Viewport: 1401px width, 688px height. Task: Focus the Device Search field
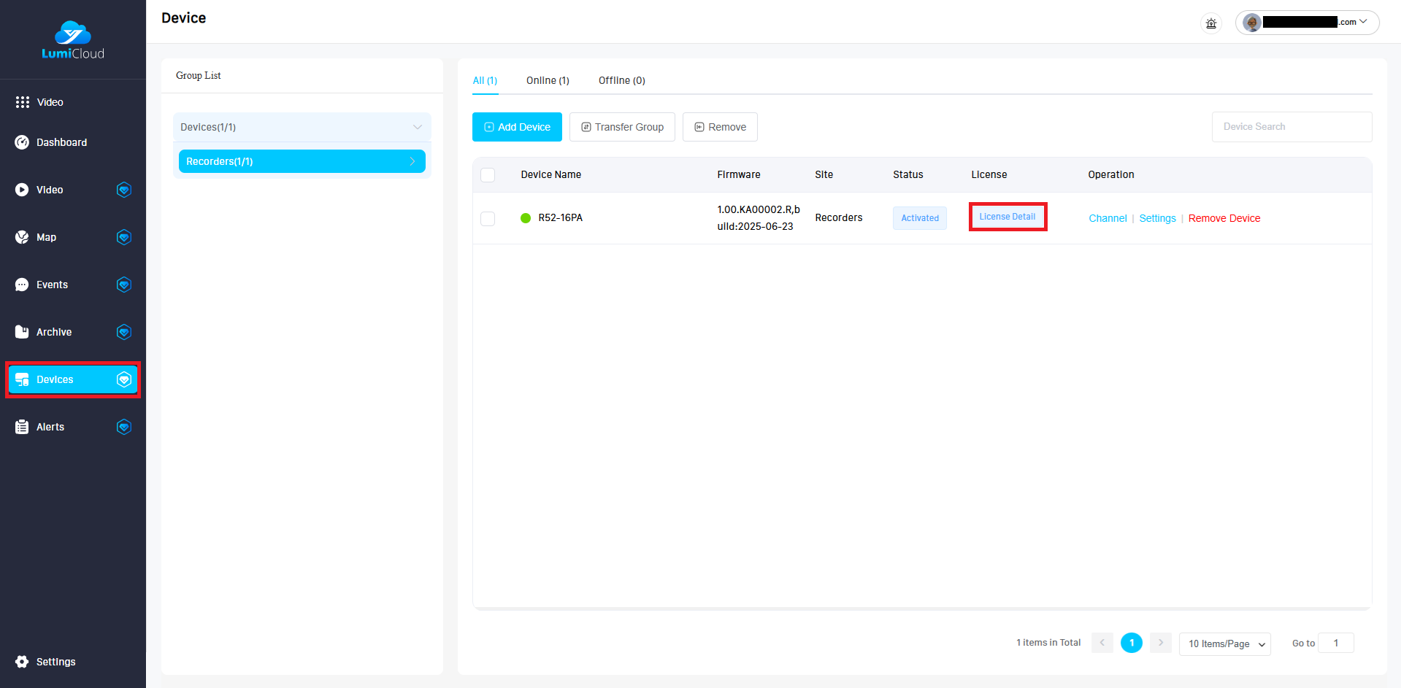1291,127
